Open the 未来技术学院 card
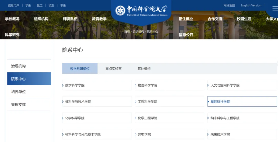Image resolution: width=278 pixels, height=142 pixels. (x=242, y=134)
